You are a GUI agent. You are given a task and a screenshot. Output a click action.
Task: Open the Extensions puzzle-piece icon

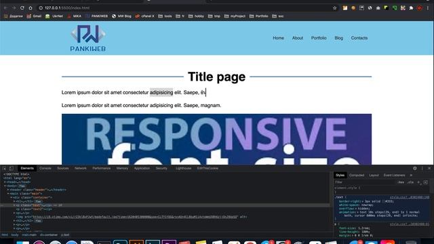[x=412, y=8]
